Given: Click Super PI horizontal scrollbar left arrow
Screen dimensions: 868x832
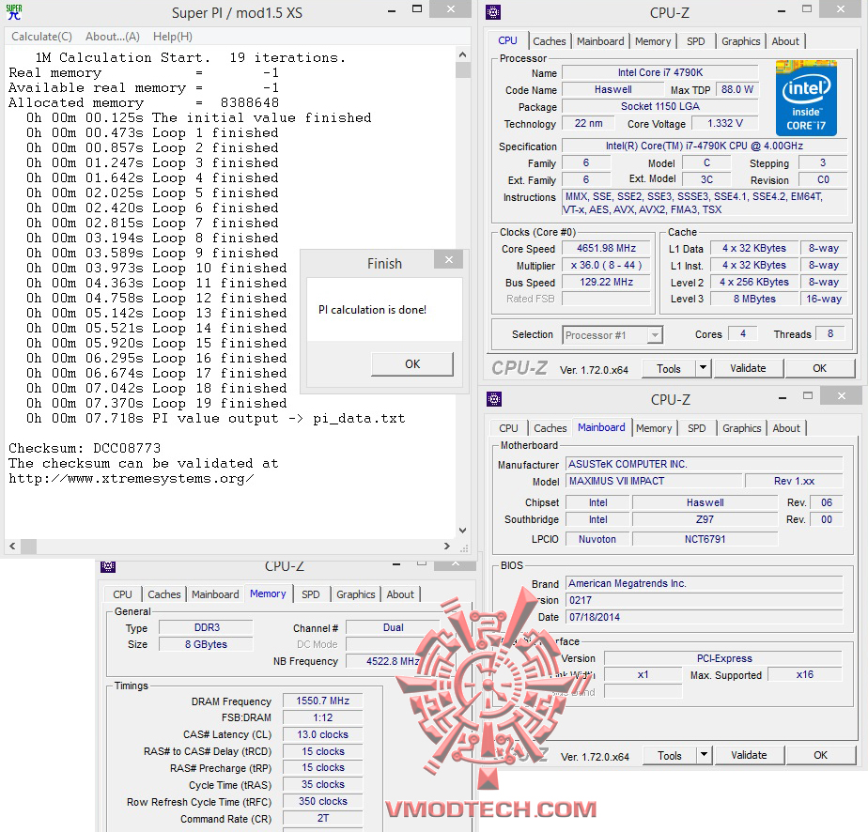Looking at the screenshot, I should [x=12, y=547].
